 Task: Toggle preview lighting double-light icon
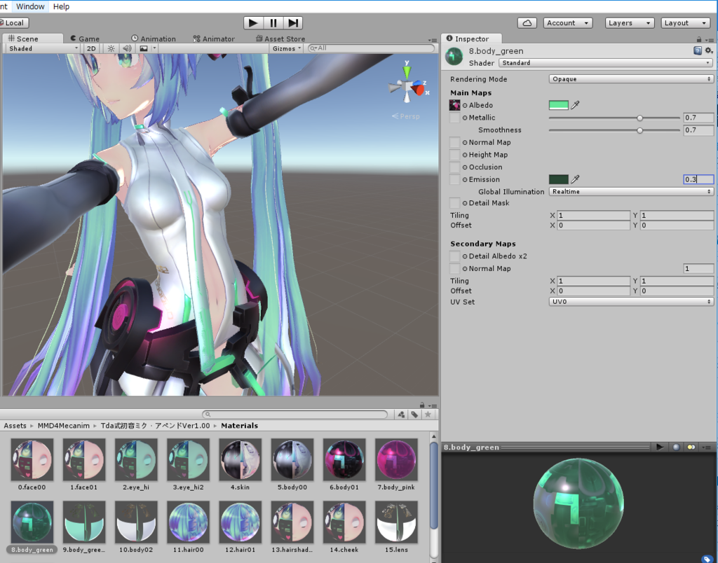pyautogui.click(x=691, y=447)
